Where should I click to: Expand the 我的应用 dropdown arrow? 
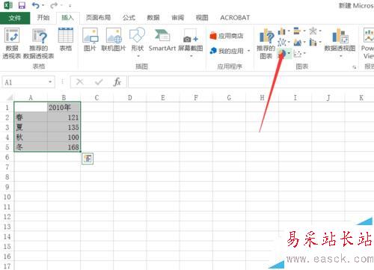[248, 51]
